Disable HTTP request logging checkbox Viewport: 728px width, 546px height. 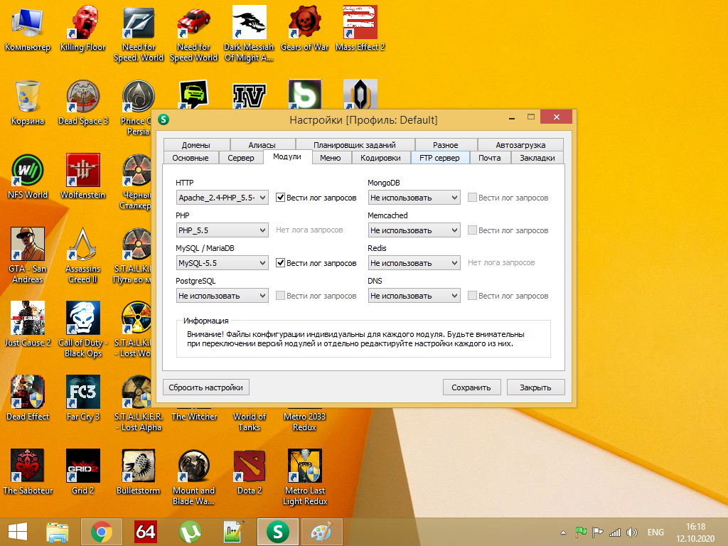pyautogui.click(x=281, y=198)
